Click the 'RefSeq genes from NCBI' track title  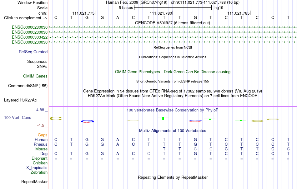click(x=173, y=47)
